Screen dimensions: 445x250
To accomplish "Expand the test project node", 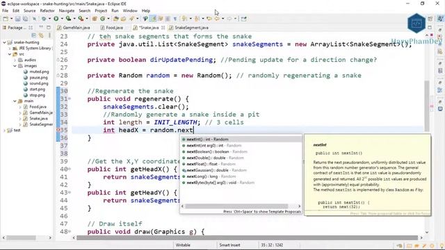I will [x=5, y=130].
